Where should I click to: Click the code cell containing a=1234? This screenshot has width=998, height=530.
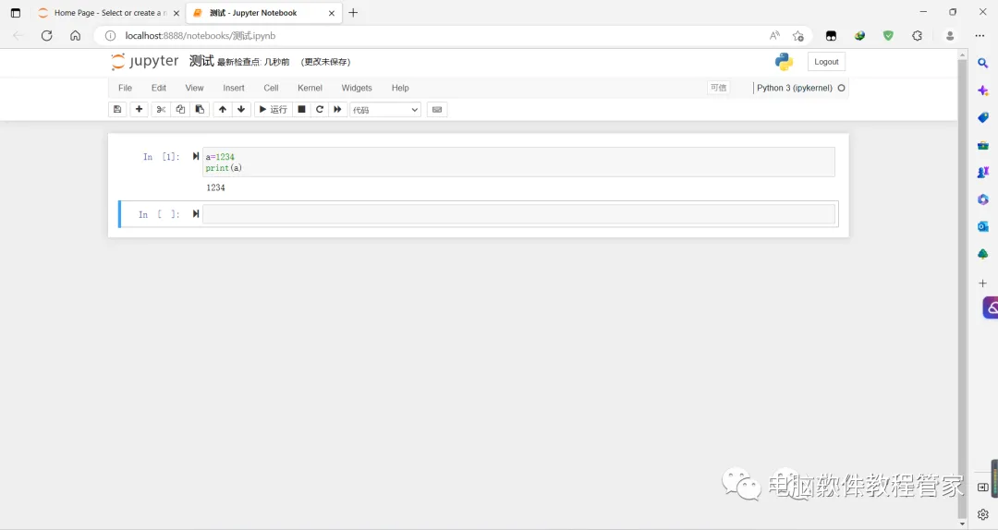[518, 163]
